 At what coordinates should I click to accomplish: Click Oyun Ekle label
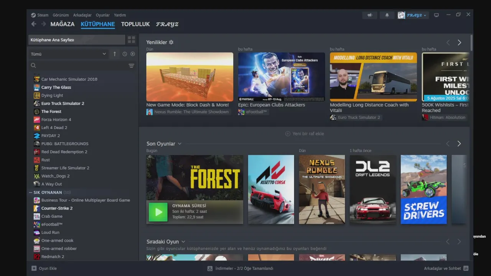point(48,268)
